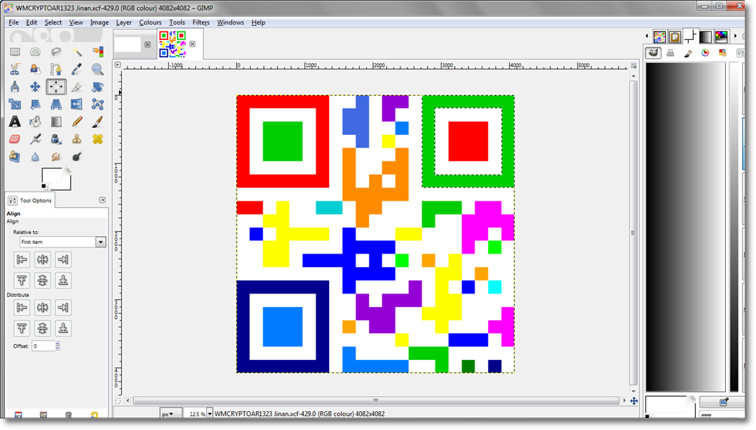Reset colours to default black and white
This screenshot has width=756, height=430.
click(44, 187)
